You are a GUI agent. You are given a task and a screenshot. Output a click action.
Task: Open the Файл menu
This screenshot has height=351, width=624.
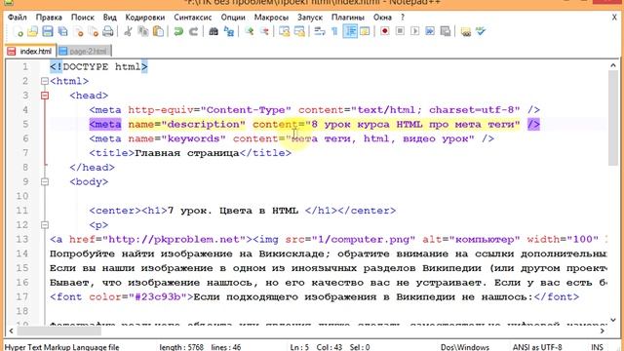click(18, 18)
